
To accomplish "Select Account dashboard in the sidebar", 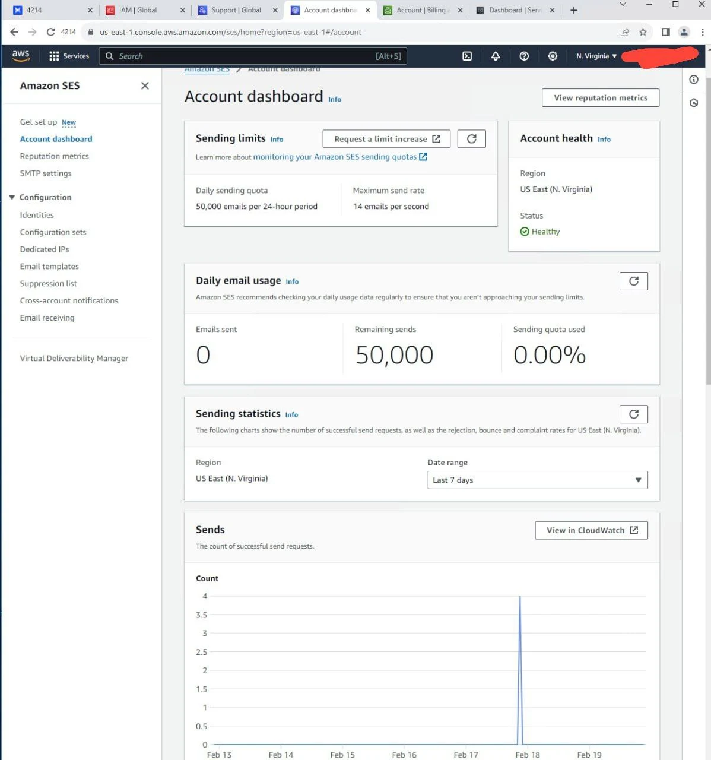I will (x=56, y=139).
